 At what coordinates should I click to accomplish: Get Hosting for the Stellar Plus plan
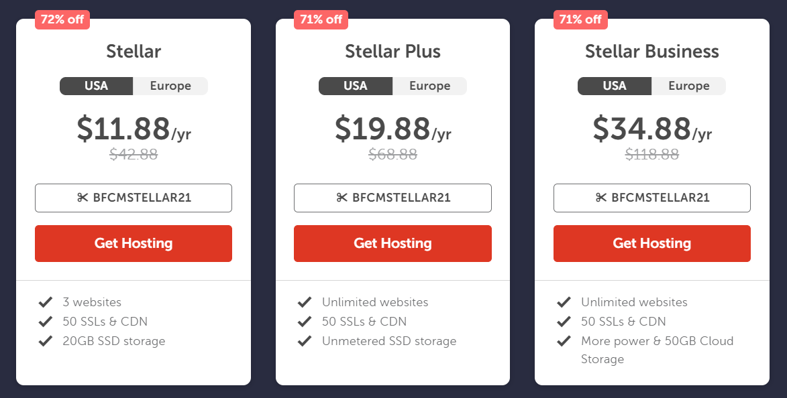[x=392, y=243]
